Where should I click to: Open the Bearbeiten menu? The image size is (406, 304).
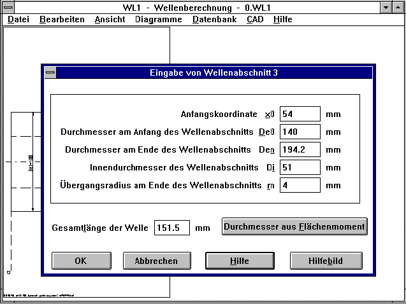tap(62, 19)
